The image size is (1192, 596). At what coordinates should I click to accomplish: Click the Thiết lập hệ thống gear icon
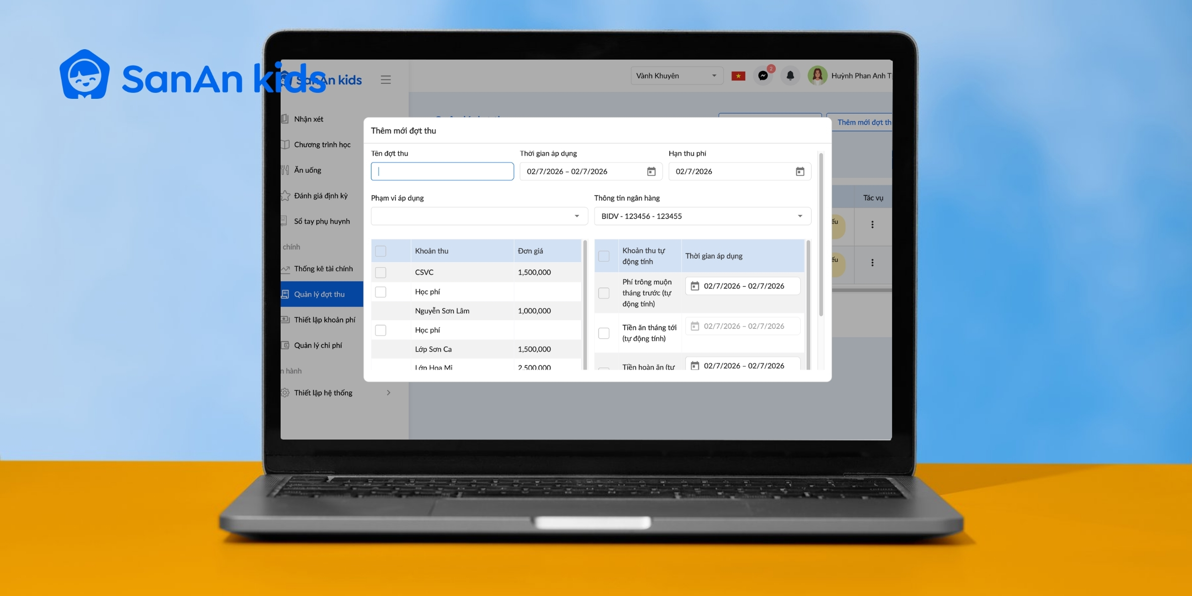point(285,393)
